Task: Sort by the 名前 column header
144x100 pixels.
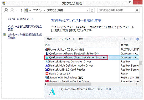Action: tap(81, 45)
